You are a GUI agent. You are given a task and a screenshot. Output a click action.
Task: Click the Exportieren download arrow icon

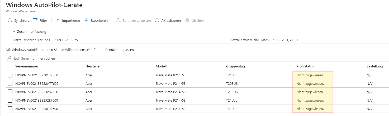(x=86, y=20)
